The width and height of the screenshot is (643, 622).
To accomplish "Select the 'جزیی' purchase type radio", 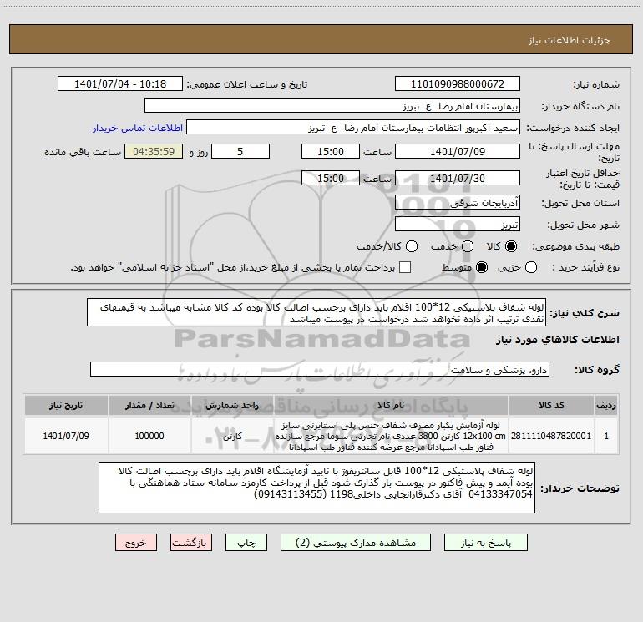I will [531, 267].
